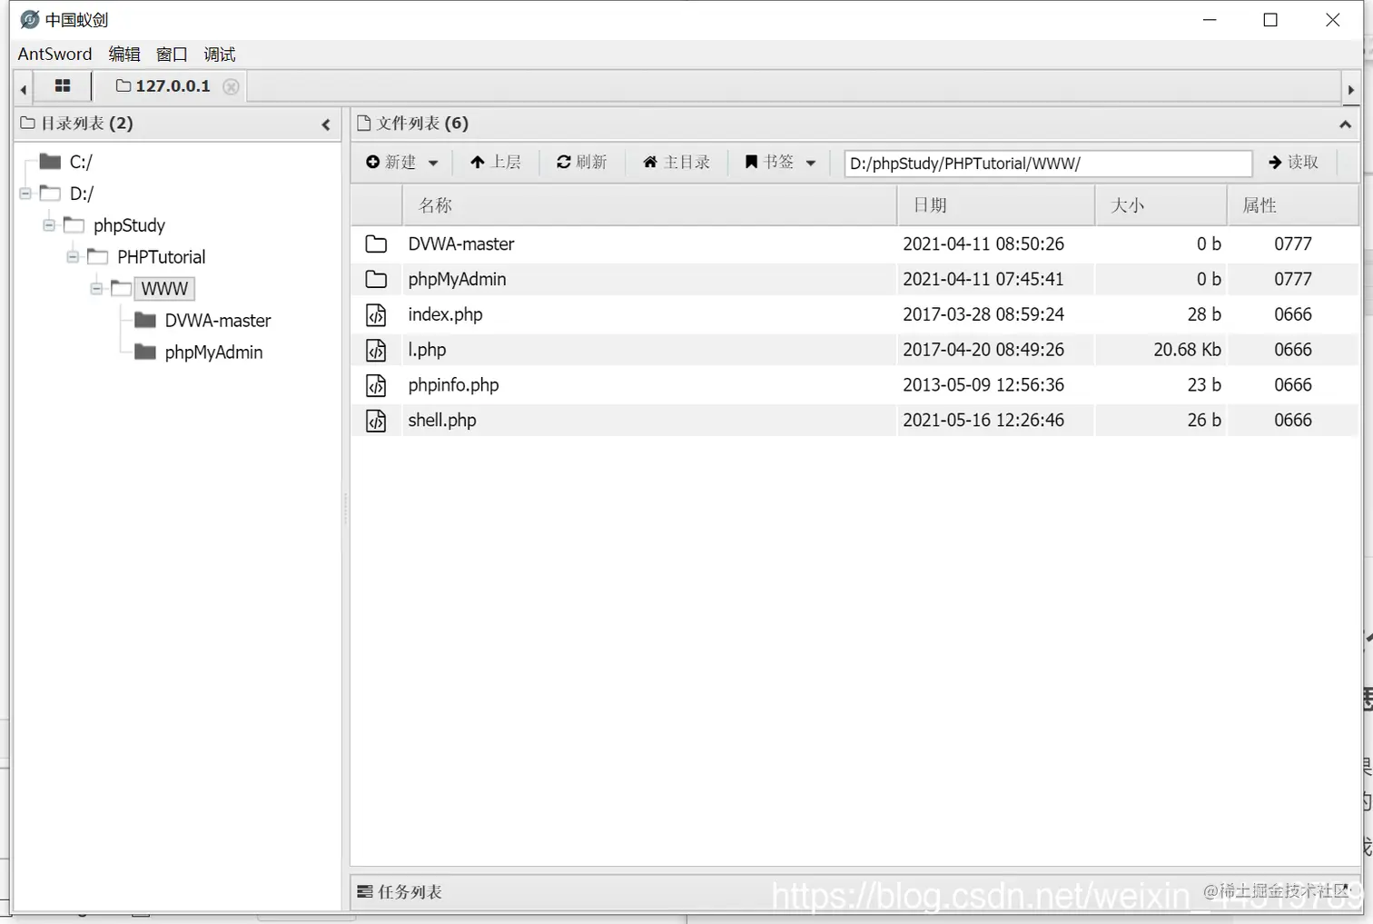Screen dimensions: 1373x924
Task: Select the D:/ drive in tree
Action: point(82,194)
